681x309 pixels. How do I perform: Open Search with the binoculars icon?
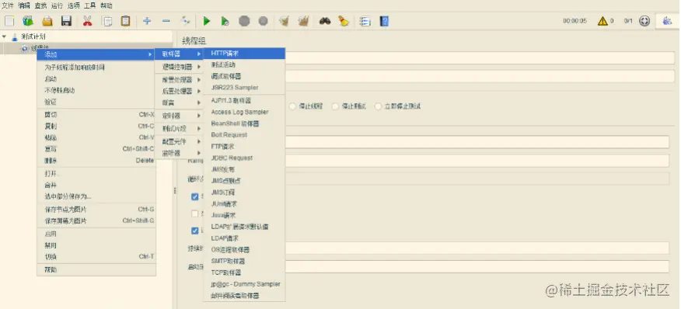point(325,21)
